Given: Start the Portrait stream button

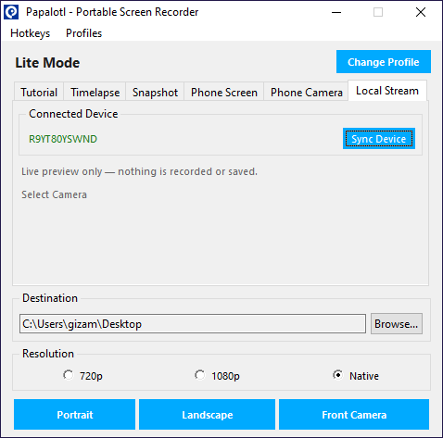Looking at the screenshot, I should pos(74,414).
